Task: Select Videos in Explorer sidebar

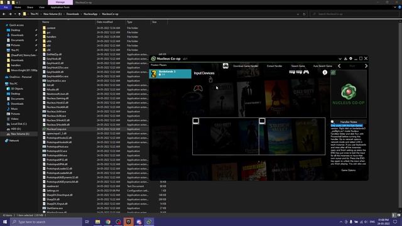Action: pyautogui.click(x=14, y=119)
